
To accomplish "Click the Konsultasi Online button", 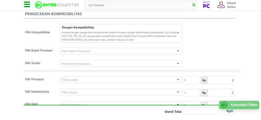I will pos(244,105).
